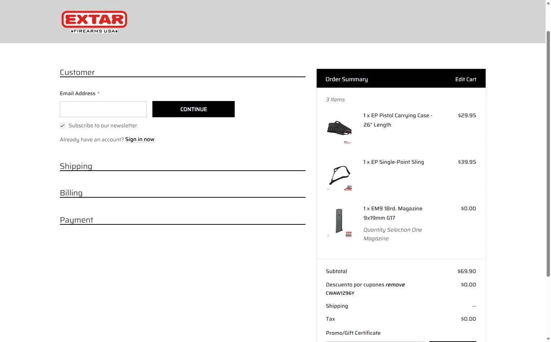
Task: Click the CONTINUE button
Action: point(194,109)
